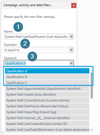Image resolution: width=100 pixels, height=135 pixels.
Task: Open the Operator dropdown arrow
Action: pos(71,50)
